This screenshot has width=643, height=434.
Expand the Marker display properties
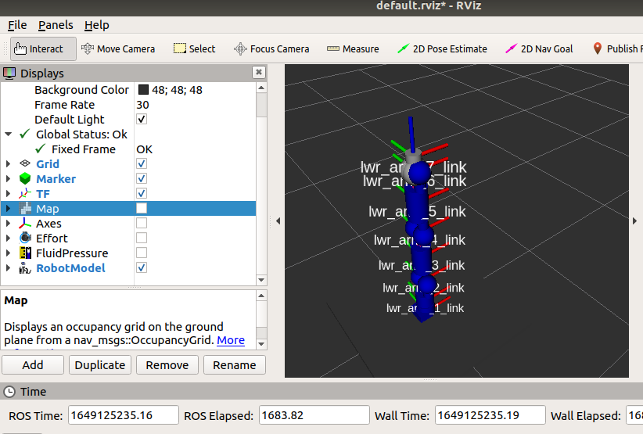pos(8,178)
